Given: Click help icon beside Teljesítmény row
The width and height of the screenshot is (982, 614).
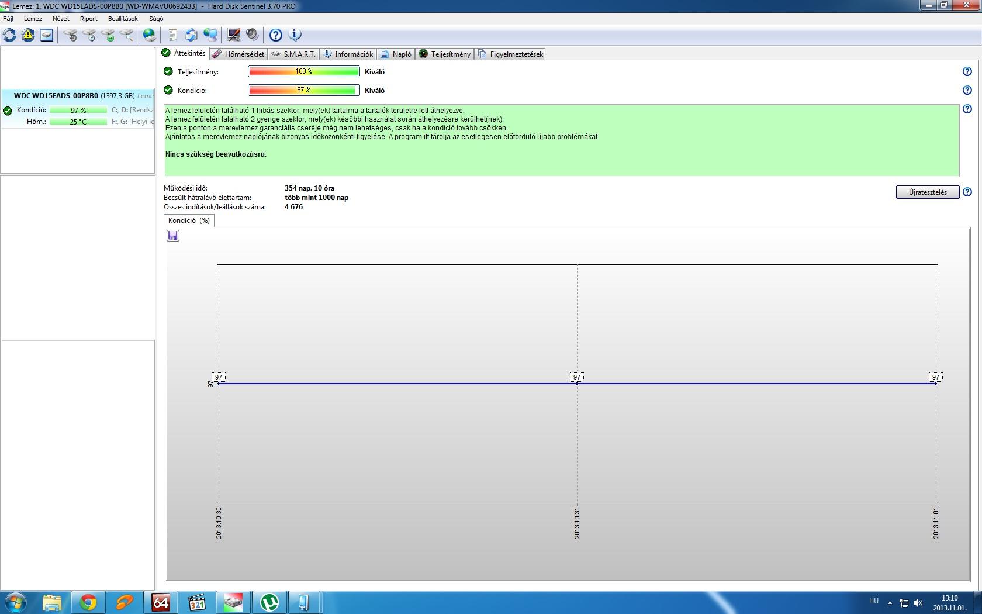Looking at the screenshot, I should 967,71.
